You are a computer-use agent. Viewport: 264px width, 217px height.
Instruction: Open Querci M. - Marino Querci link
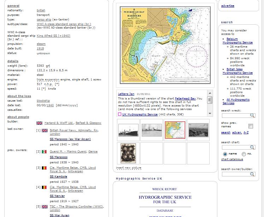pyautogui.click(x=68, y=151)
